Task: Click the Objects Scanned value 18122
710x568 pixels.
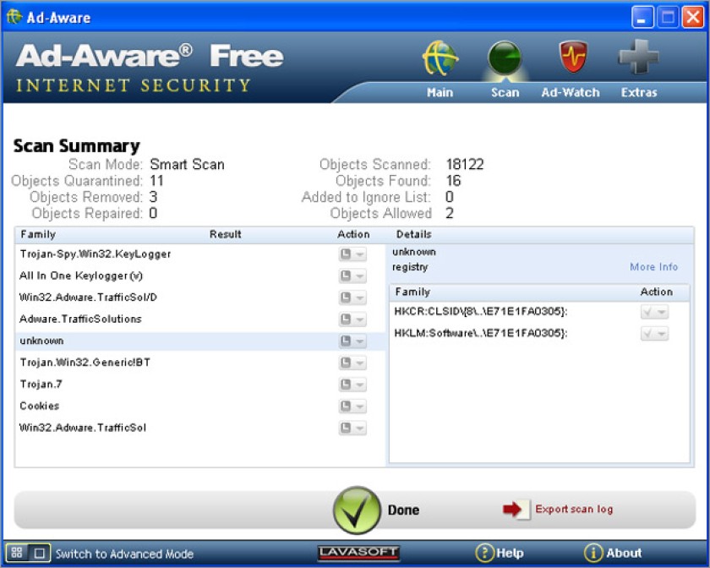Action: (x=465, y=165)
